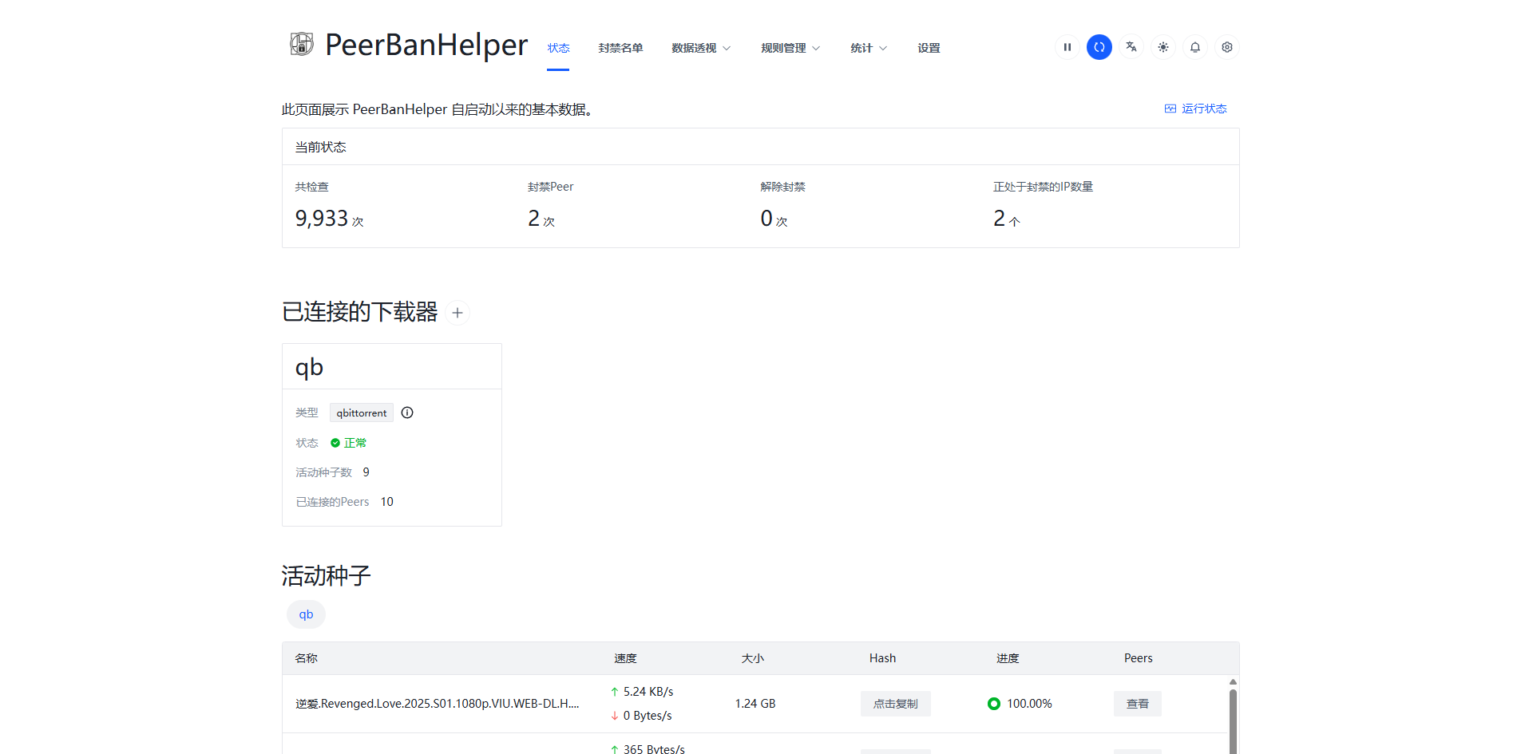Image resolution: width=1521 pixels, height=754 pixels.
Task: Switch theme using the sun icon
Action: pyautogui.click(x=1163, y=47)
